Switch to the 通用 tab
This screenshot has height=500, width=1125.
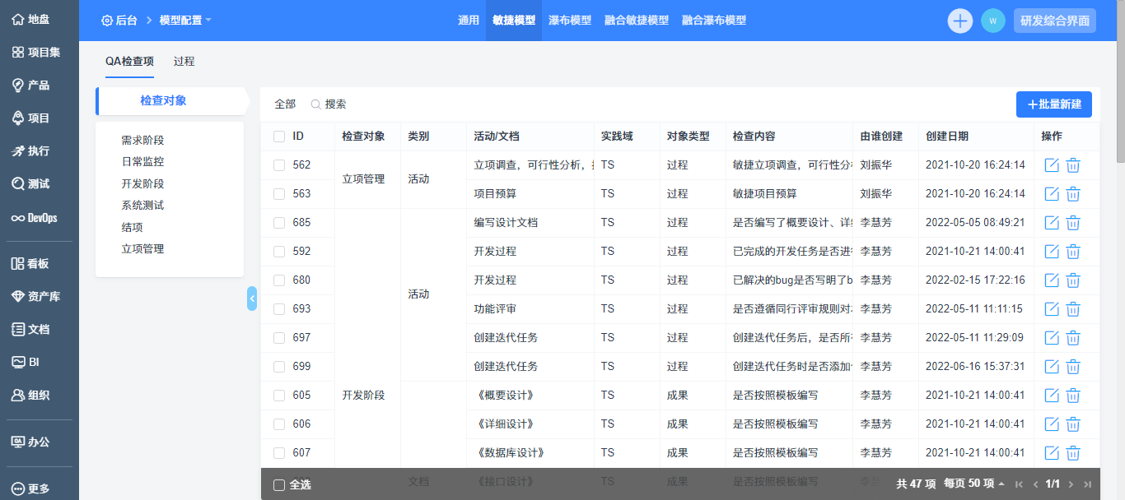tap(469, 21)
